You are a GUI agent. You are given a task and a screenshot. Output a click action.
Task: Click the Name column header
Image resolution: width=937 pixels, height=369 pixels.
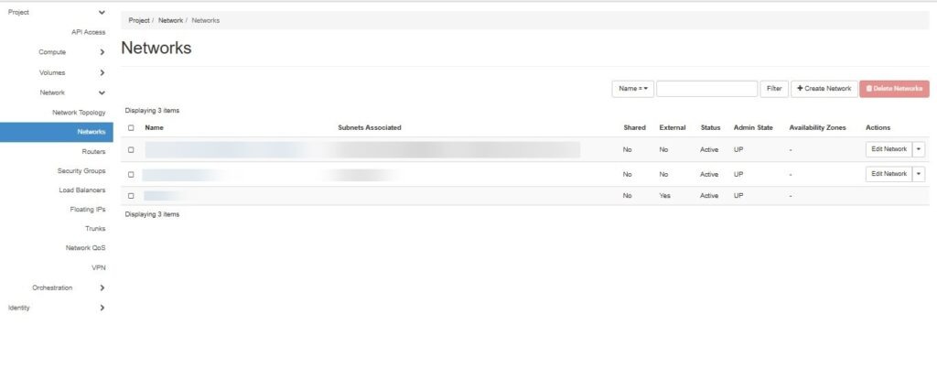[x=154, y=128]
